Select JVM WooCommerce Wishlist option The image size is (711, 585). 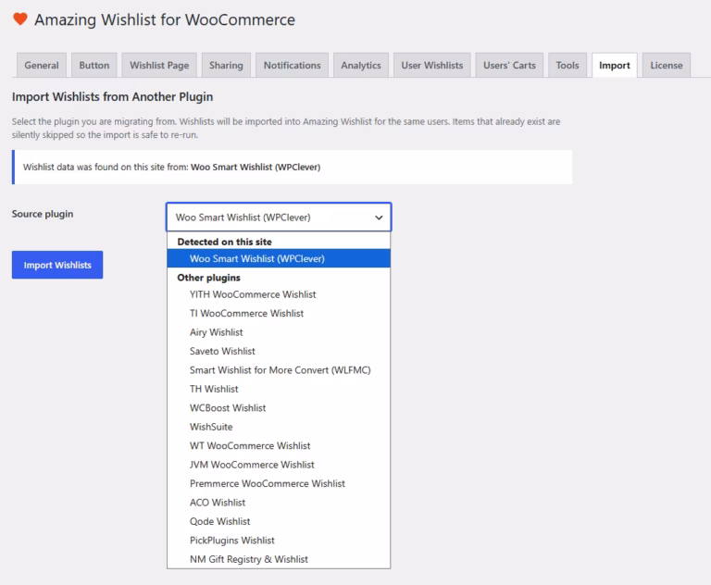pyautogui.click(x=279, y=465)
